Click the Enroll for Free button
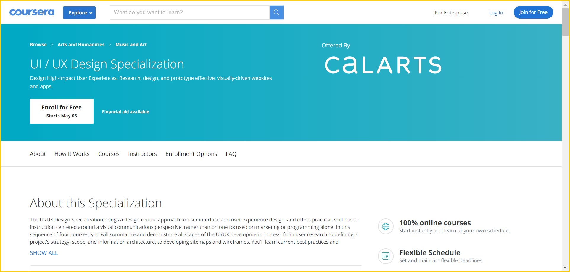This screenshot has height=272, width=570. [62, 111]
